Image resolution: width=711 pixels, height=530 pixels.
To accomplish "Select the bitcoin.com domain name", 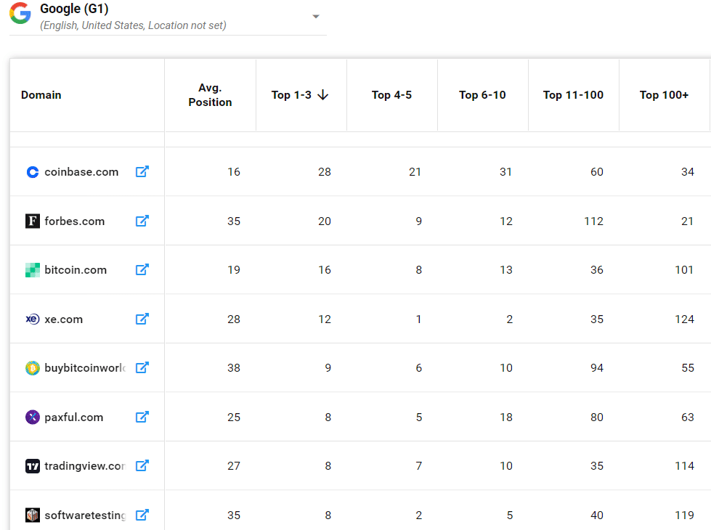I will click(x=76, y=270).
